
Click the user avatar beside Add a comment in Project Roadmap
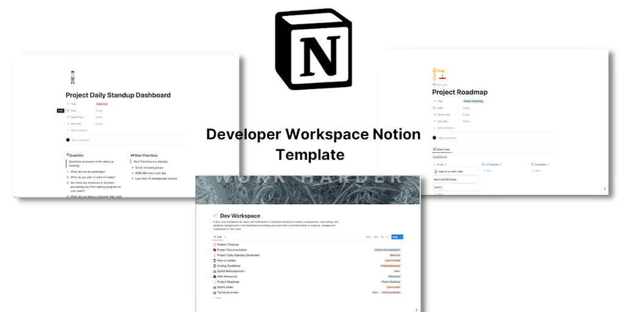click(x=434, y=138)
